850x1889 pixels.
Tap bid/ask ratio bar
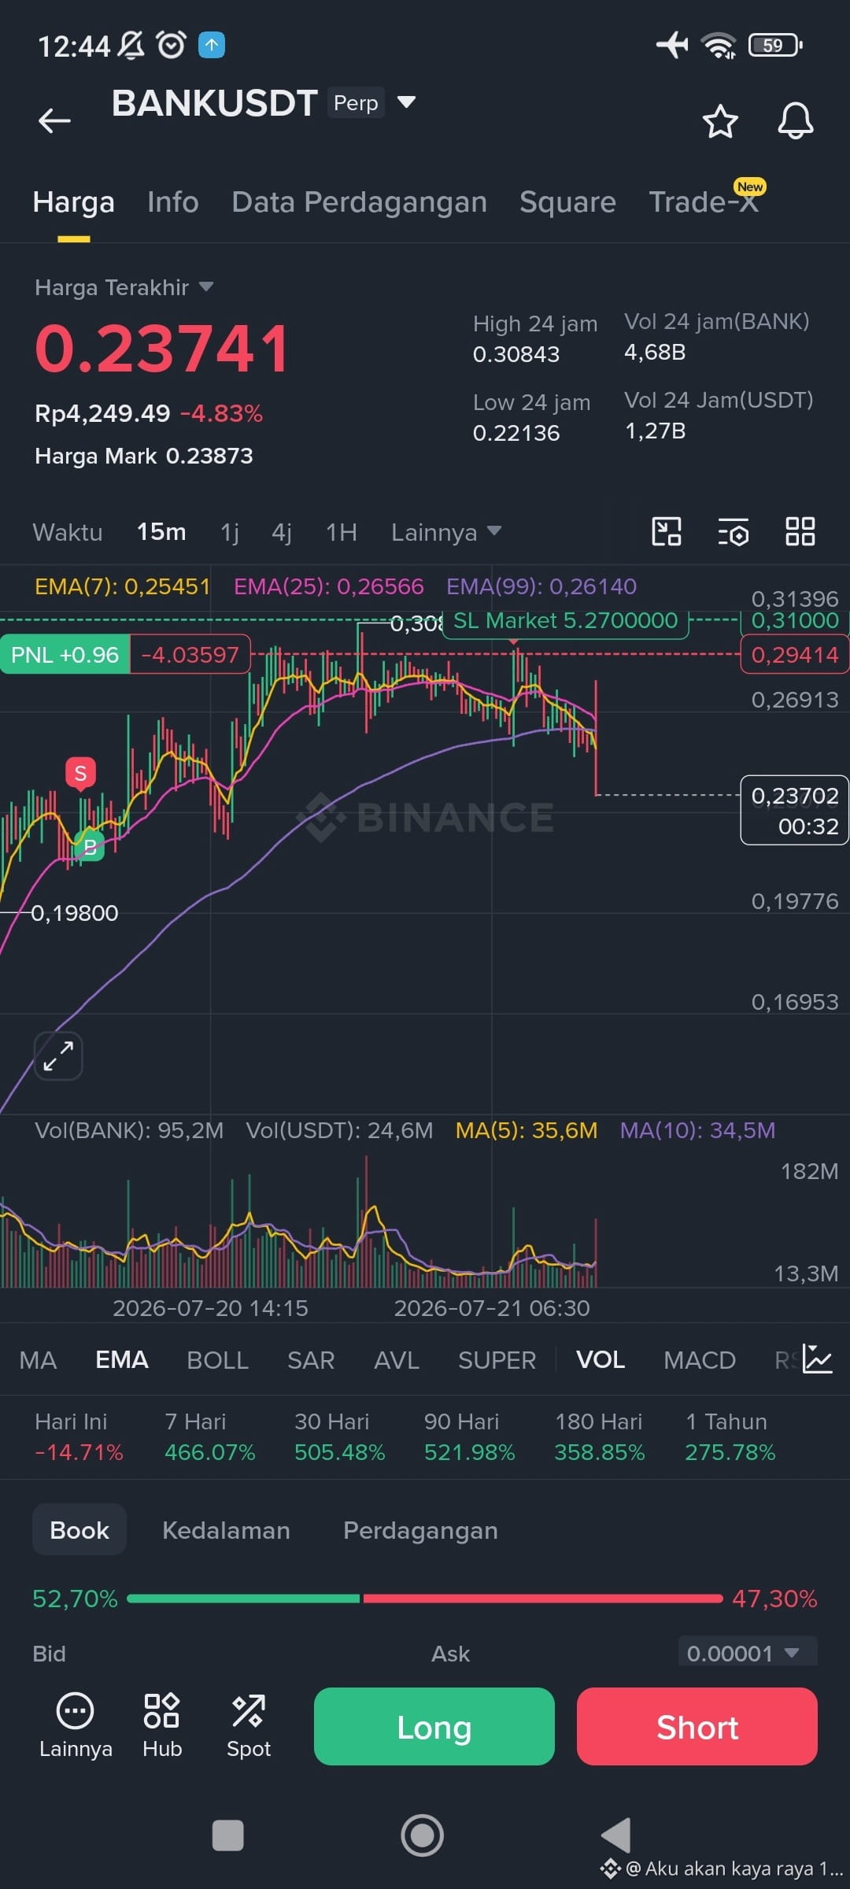point(425,1599)
